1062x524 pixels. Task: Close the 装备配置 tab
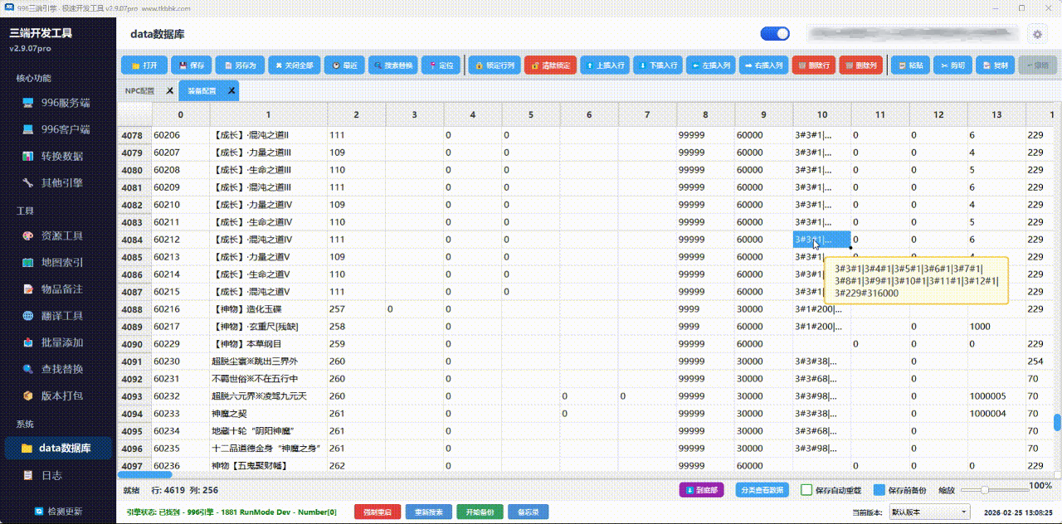click(231, 91)
